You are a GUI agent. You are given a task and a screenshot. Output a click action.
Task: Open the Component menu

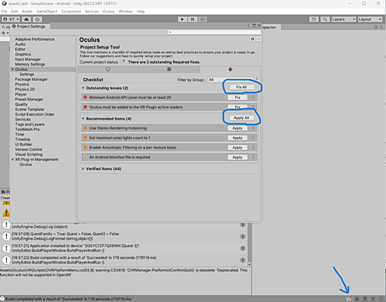pyautogui.click(x=71, y=11)
